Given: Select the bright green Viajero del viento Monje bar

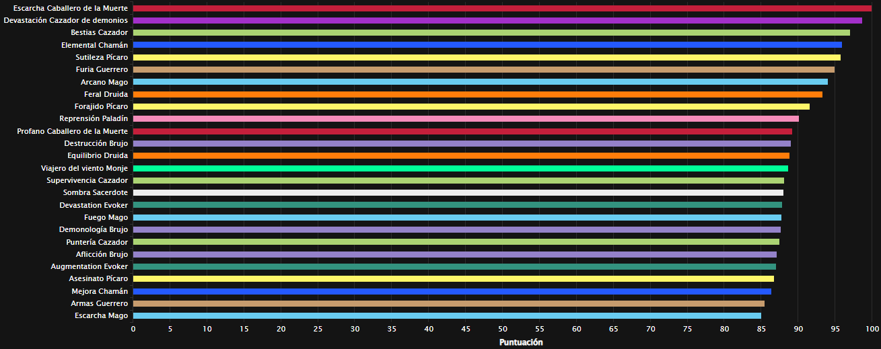Looking at the screenshot, I should (x=460, y=168).
